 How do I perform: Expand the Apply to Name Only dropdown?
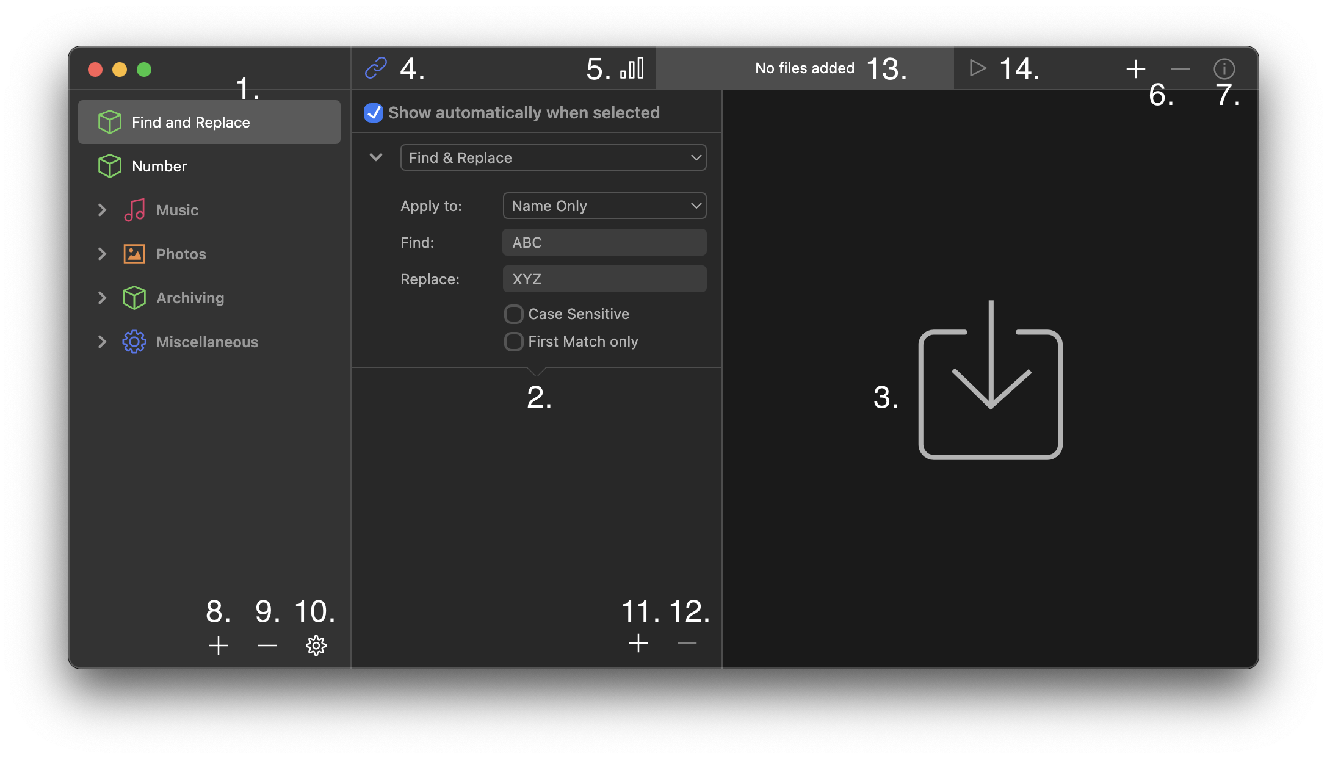(605, 205)
